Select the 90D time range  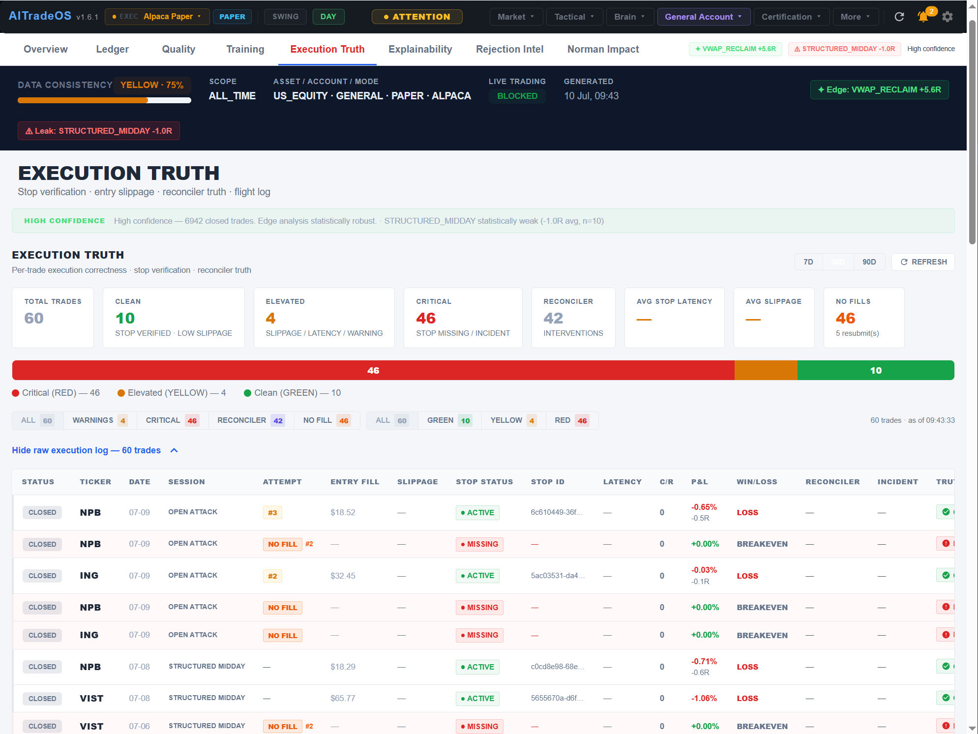coord(869,262)
